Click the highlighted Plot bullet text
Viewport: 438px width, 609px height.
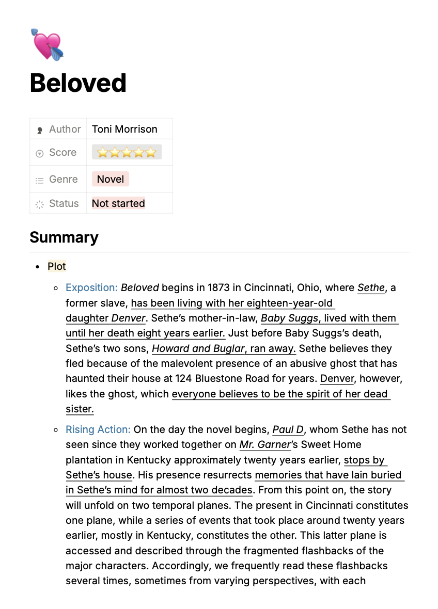point(57,266)
